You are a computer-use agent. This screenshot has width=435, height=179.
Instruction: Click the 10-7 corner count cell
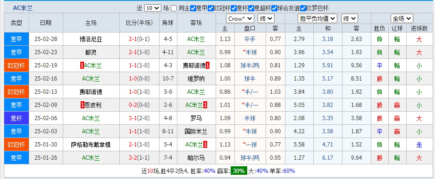(x=168, y=79)
